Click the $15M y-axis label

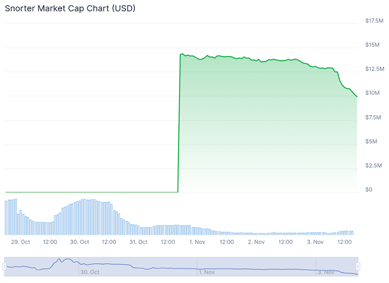pos(372,45)
